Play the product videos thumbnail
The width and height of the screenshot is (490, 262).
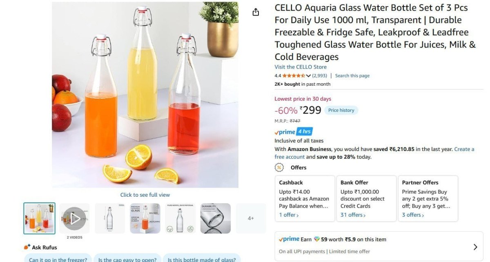click(x=74, y=218)
